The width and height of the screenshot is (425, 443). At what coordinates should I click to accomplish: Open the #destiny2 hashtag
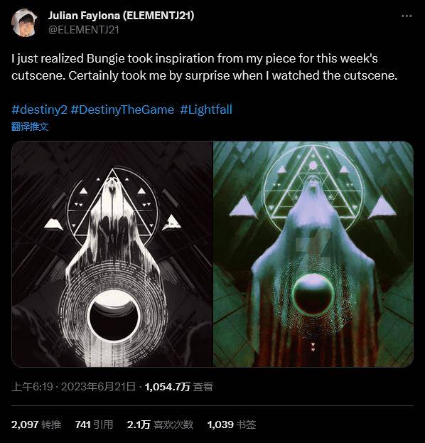point(40,110)
